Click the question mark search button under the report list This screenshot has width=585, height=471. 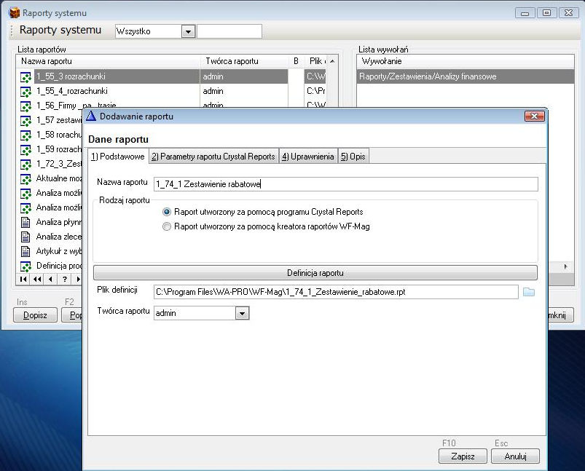64,279
